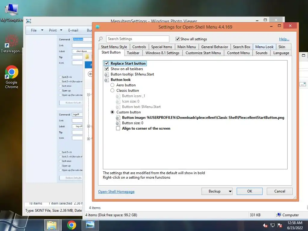Expand the bottom tree node in Explorer
Screen dimensions: 308x231
click(x=89, y=139)
